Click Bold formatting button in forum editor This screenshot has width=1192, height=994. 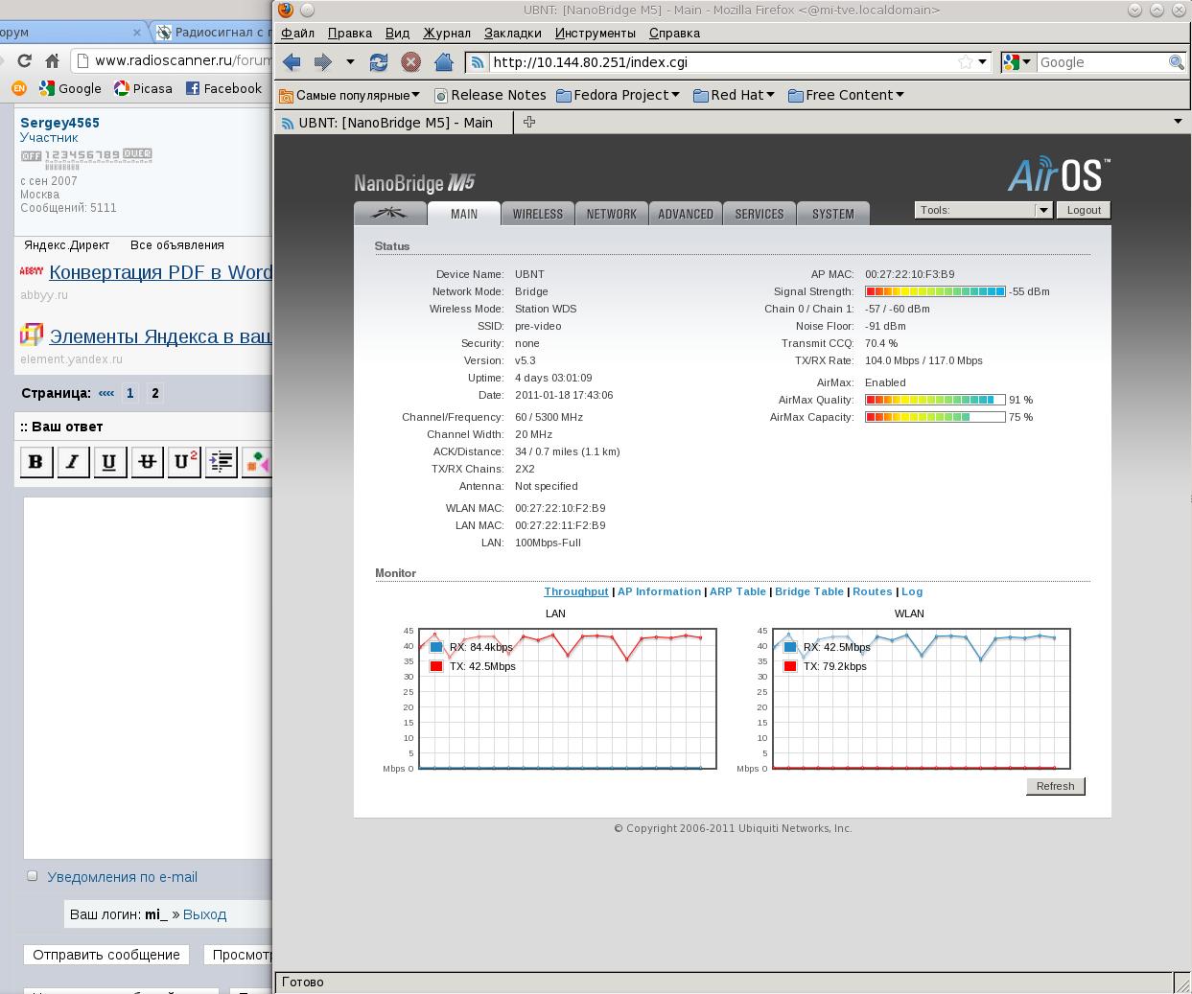(x=35, y=462)
